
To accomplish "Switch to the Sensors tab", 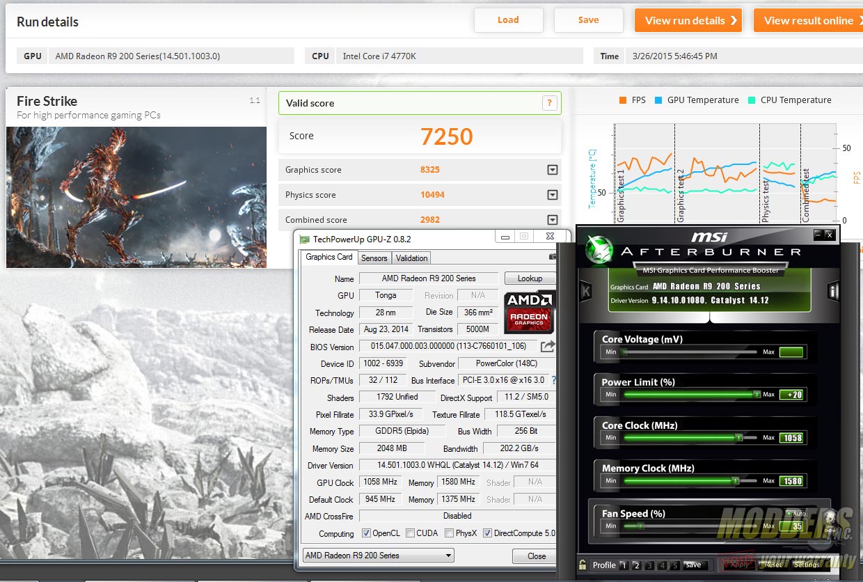I will [x=374, y=258].
